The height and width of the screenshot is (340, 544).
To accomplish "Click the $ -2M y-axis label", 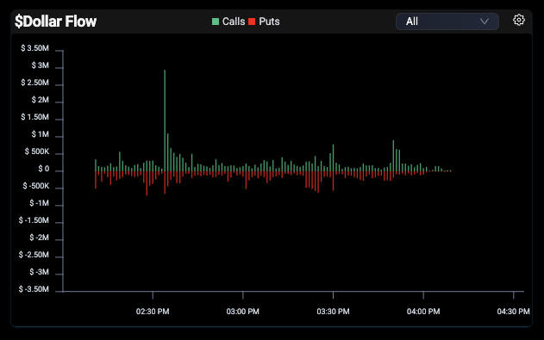I will 39,238.
